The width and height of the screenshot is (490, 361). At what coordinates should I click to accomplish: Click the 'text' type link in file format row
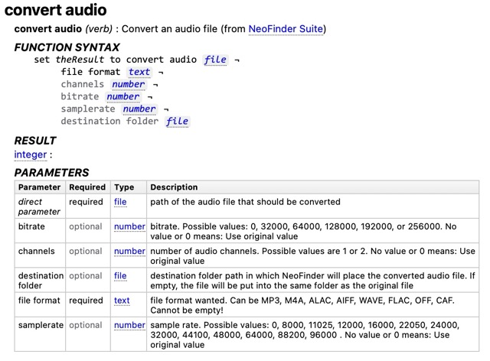(x=122, y=301)
